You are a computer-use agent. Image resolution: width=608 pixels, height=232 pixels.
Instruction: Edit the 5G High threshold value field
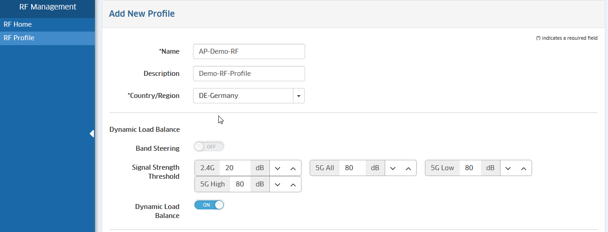240,184
